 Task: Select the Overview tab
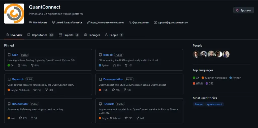(14, 35)
